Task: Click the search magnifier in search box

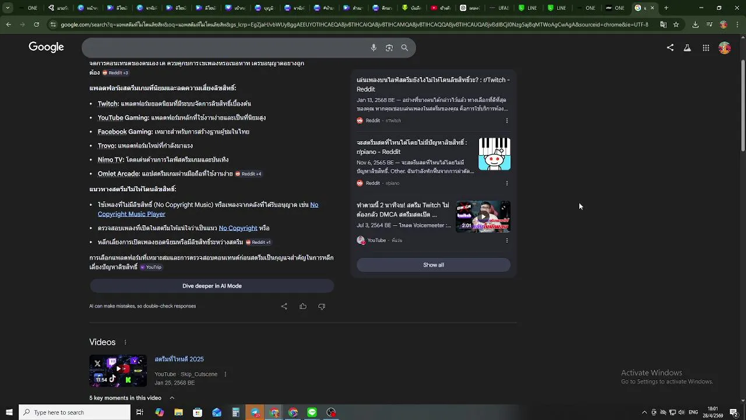Action: pyautogui.click(x=404, y=48)
